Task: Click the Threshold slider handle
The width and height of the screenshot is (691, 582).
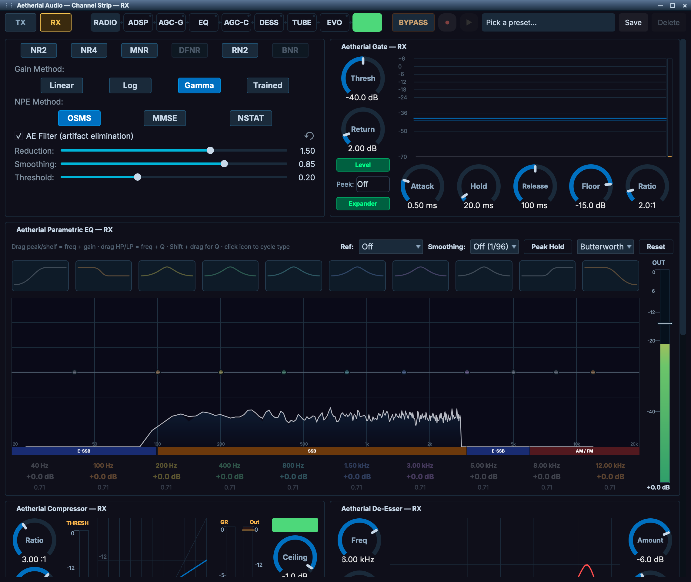Action: coord(138,177)
